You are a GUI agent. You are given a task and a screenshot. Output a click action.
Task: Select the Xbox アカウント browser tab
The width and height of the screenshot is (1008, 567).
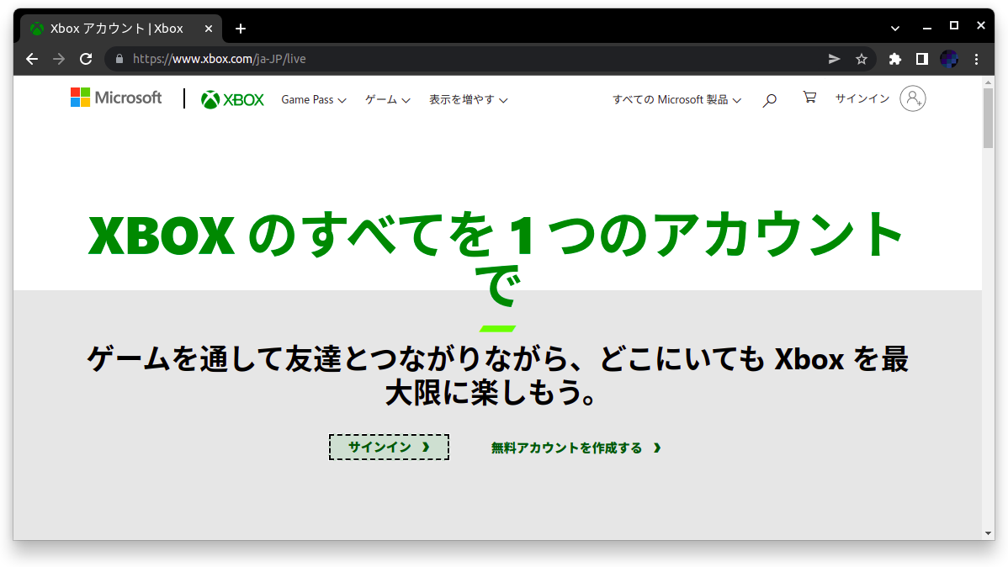[x=109, y=28]
